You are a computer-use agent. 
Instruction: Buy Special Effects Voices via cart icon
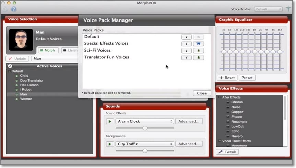click(198, 44)
